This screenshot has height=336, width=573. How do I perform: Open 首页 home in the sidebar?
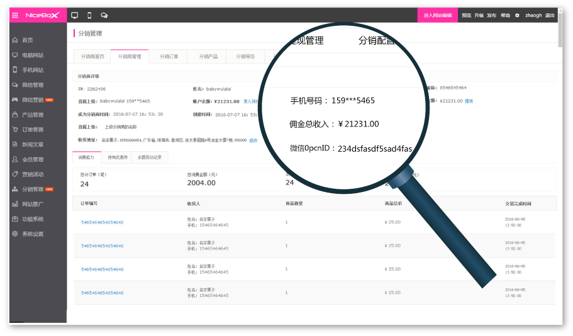[x=27, y=40]
